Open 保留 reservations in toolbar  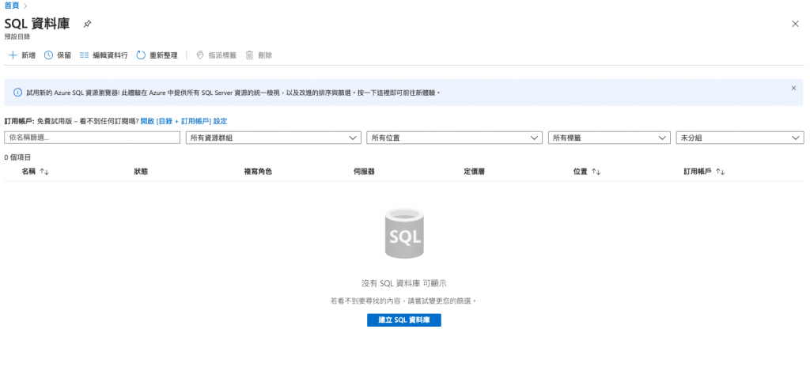click(58, 55)
